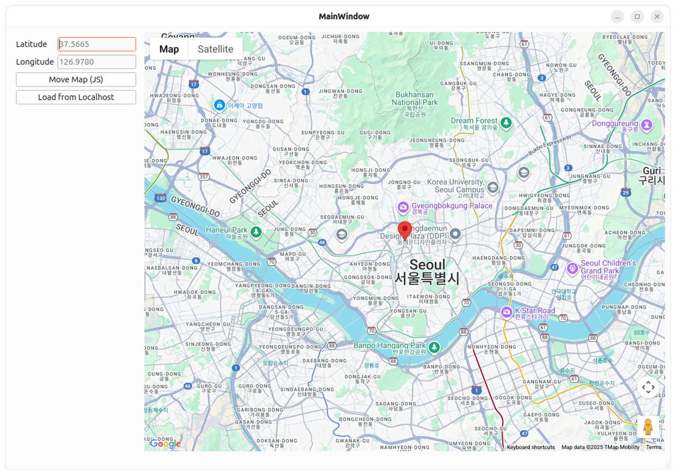Click the Dream Forest park icon
This screenshot has width=676, height=475.
point(506,123)
